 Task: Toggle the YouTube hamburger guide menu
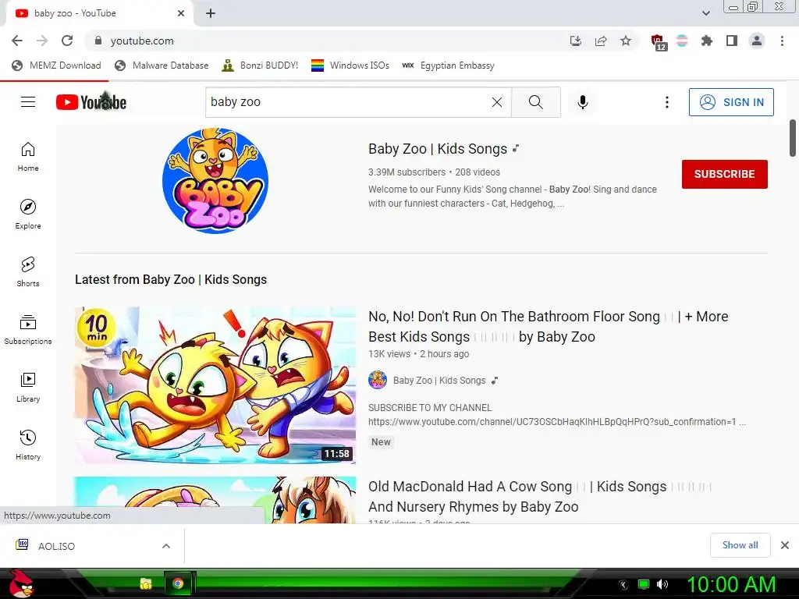pos(28,102)
